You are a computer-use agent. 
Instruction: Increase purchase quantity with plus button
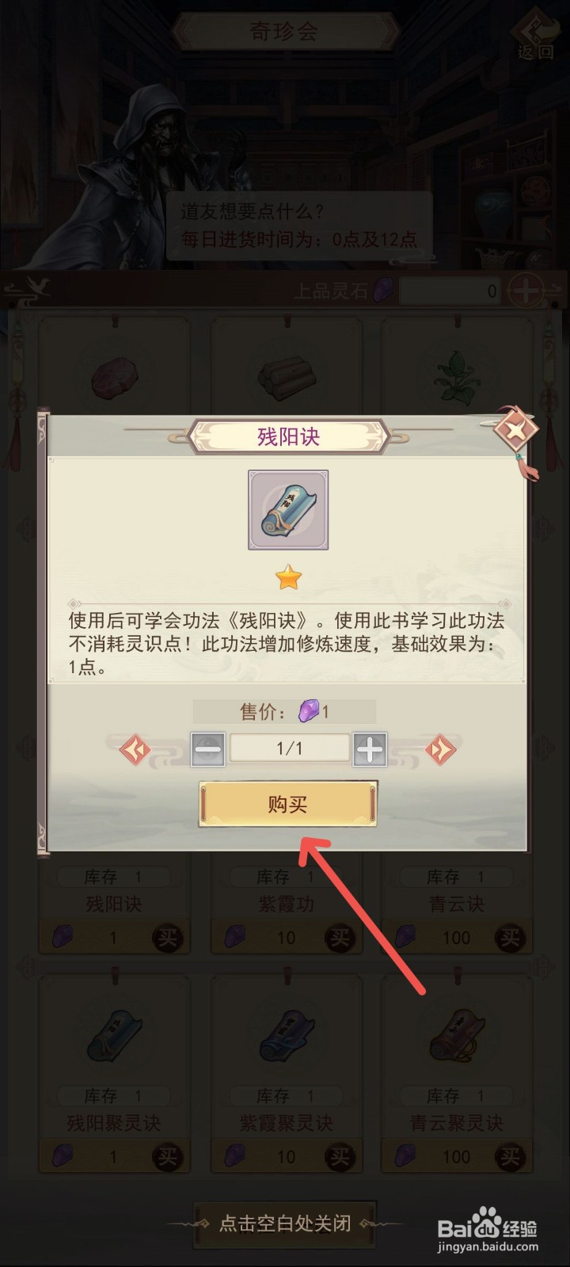point(370,748)
